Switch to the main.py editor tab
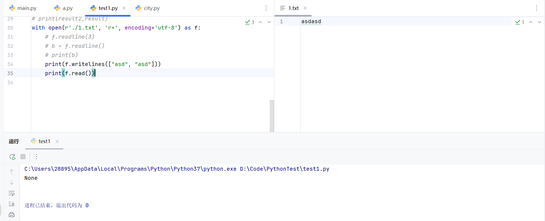The image size is (545, 221). [x=23, y=8]
